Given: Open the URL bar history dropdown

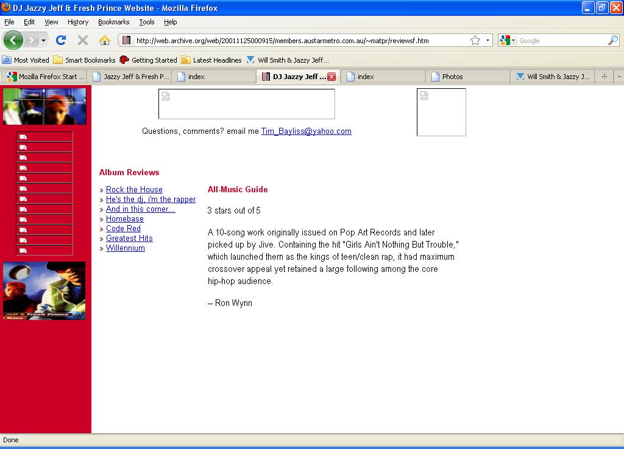Looking at the screenshot, I should tap(488, 41).
